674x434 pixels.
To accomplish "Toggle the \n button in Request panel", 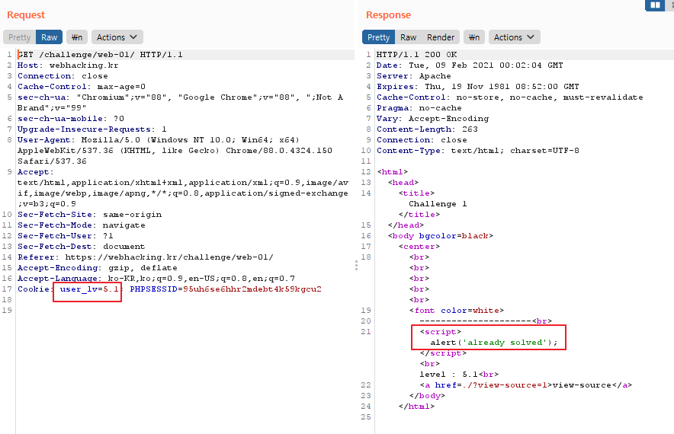I will 77,37.
